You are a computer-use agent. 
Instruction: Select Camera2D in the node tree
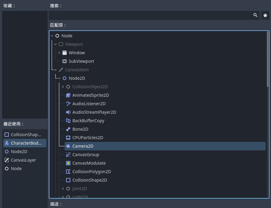[x=83, y=146]
